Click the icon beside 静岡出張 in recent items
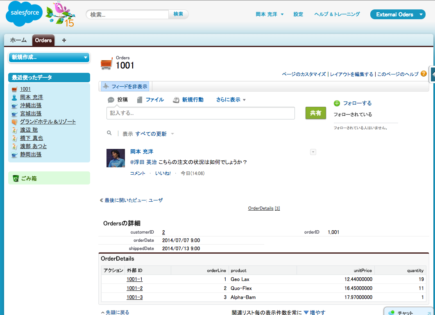This screenshot has height=315, width=435. point(14,154)
